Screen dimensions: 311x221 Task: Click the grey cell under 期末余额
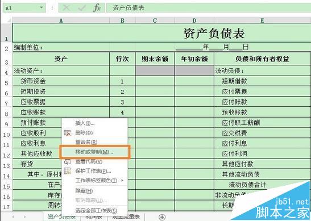[x=155, y=70]
